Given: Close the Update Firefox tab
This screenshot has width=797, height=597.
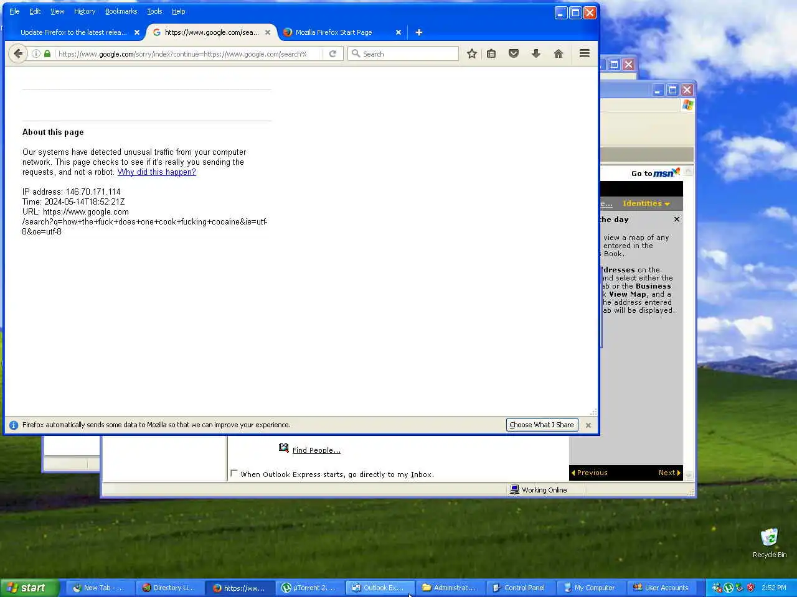Looking at the screenshot, I should coord(137,32).
